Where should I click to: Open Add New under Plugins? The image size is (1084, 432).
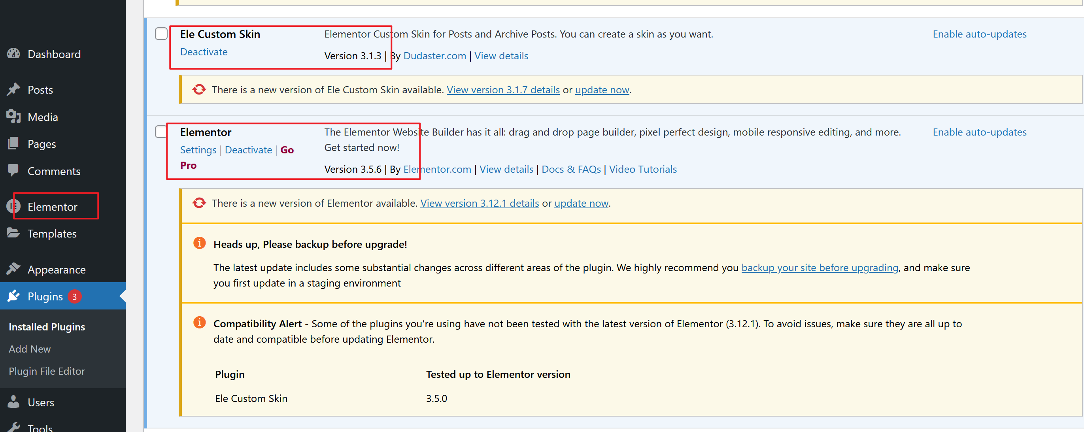coord(30,349)
